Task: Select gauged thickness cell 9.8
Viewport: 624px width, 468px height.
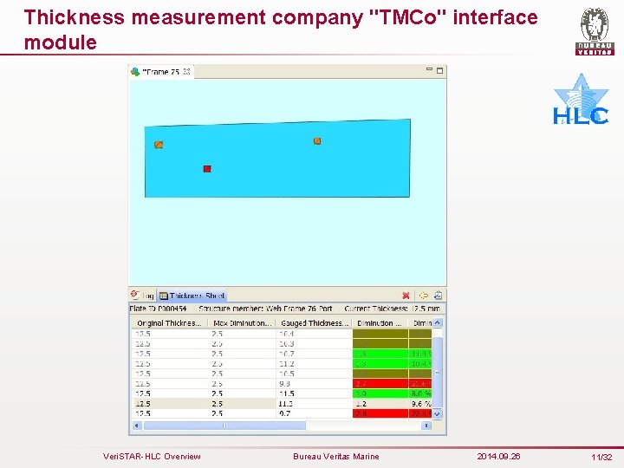Action: pos(314,384)
